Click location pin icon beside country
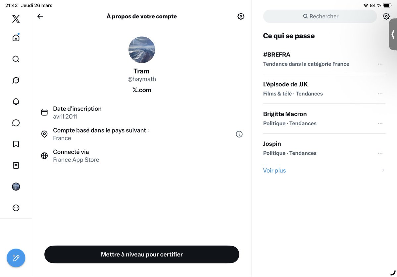The width and height of the screenshot is (397, 277). [x=44, y=134]
